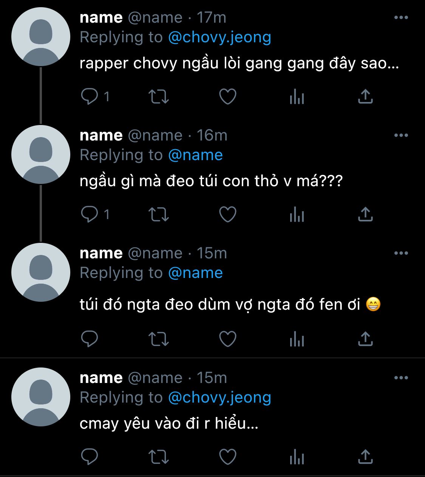Open @chovy.jeong link in the last tweet
425x477 pixels.
pyautogui.click(x=219, y=398)
